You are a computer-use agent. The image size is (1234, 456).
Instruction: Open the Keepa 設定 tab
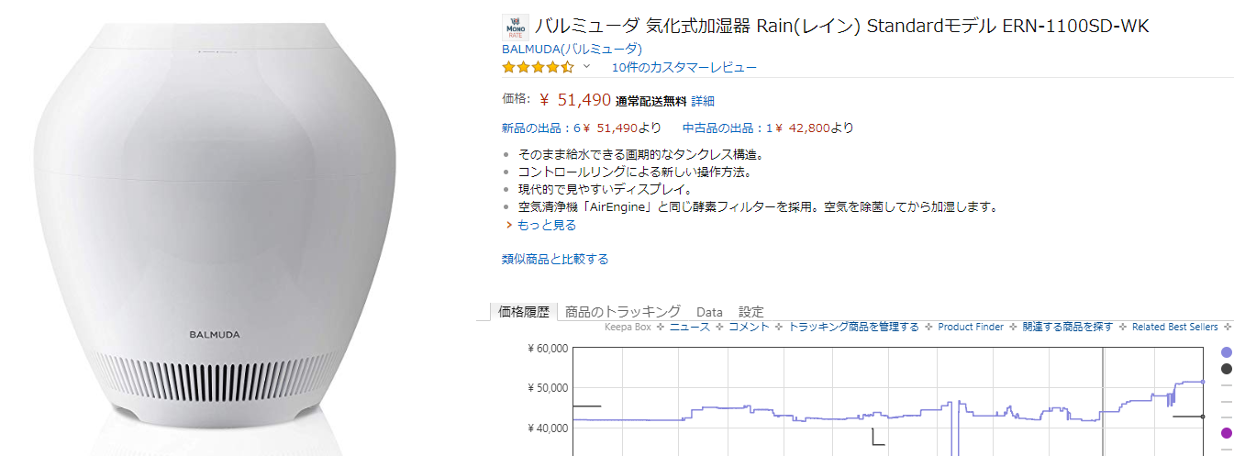[750, 312]
